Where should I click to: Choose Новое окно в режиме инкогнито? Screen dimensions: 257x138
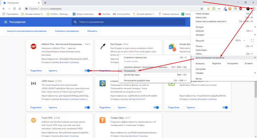click(224, 21)
